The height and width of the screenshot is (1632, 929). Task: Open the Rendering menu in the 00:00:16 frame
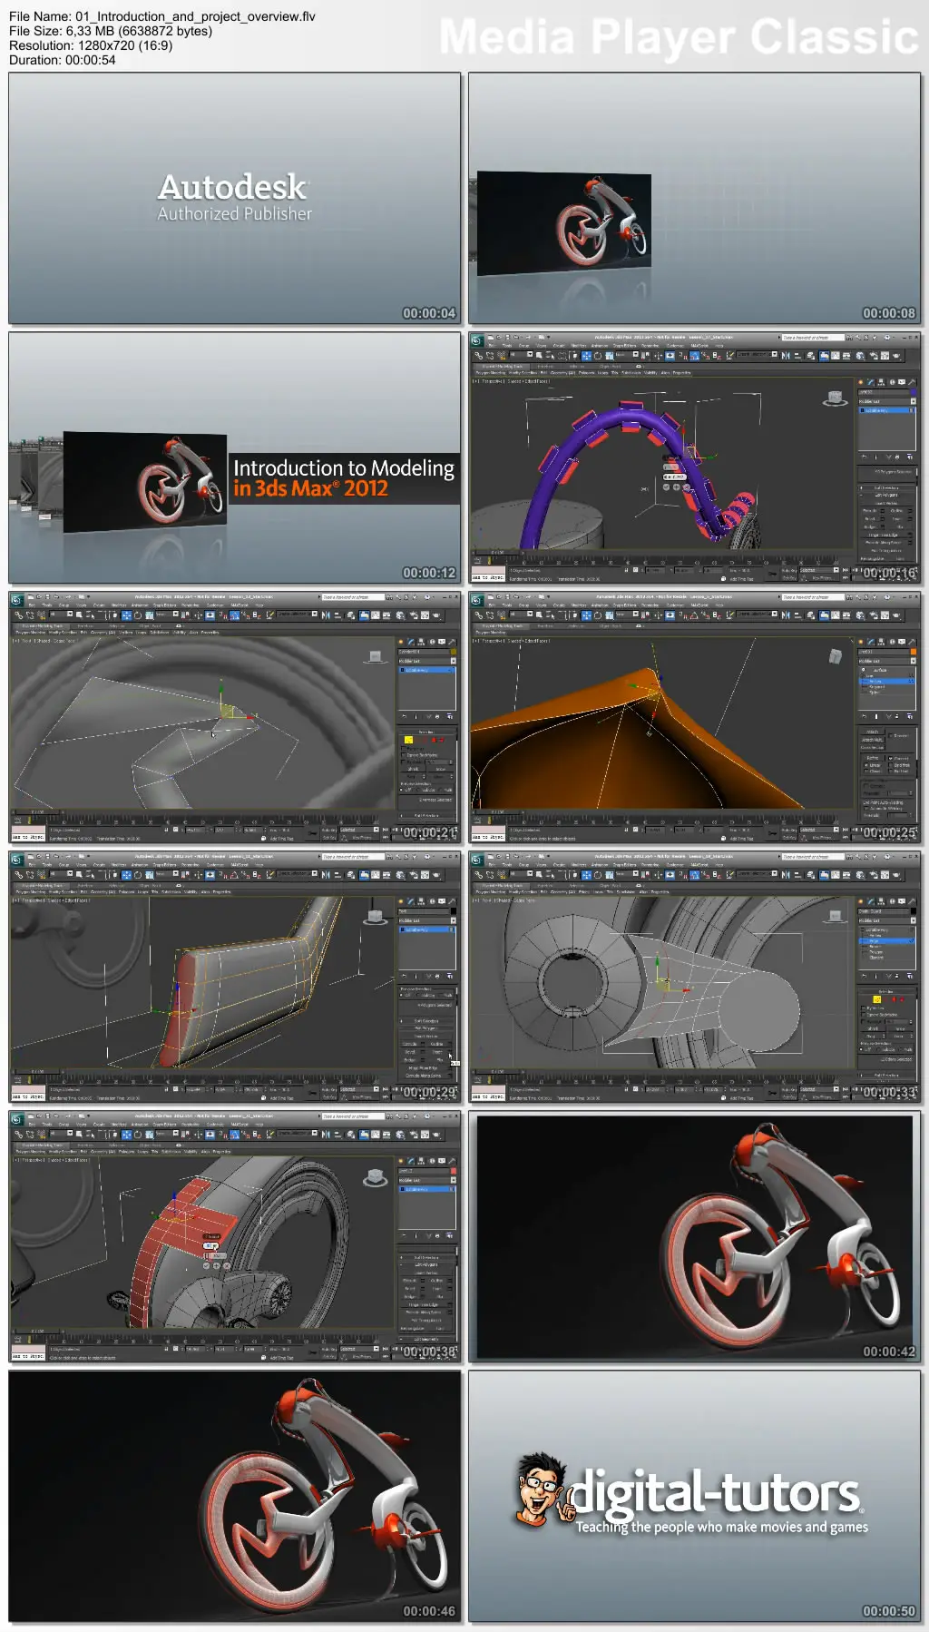pos(650,346)
